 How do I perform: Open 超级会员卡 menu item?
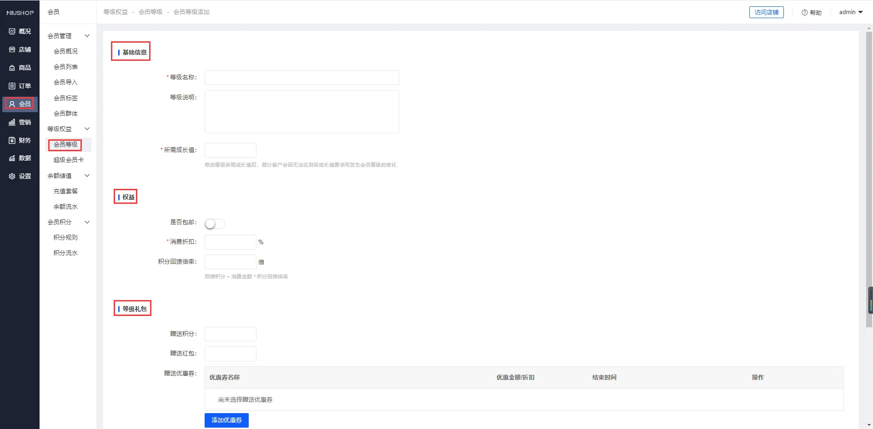coord(68,160)
